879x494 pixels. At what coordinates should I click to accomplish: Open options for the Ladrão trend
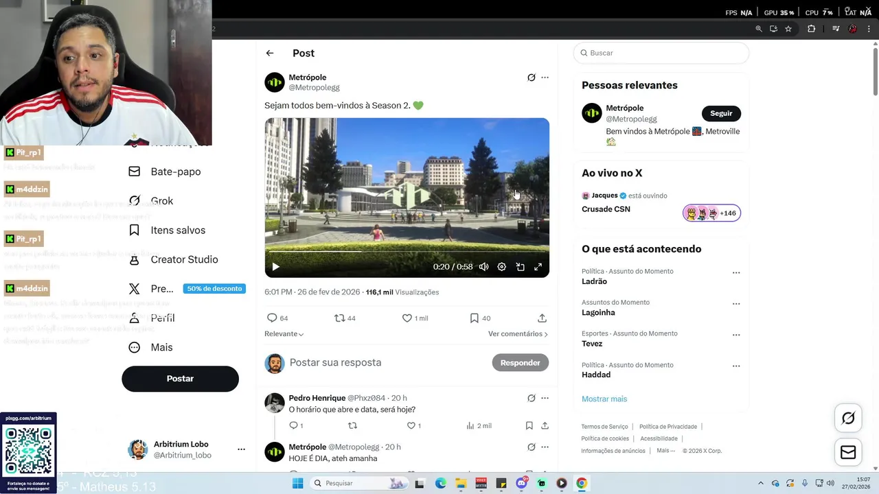[736, 272]
